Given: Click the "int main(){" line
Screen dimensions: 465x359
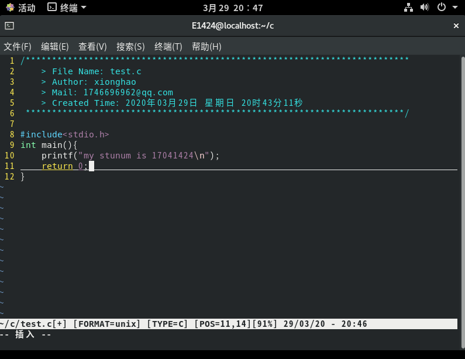Looking at the screenshot, I should [49, 145].
